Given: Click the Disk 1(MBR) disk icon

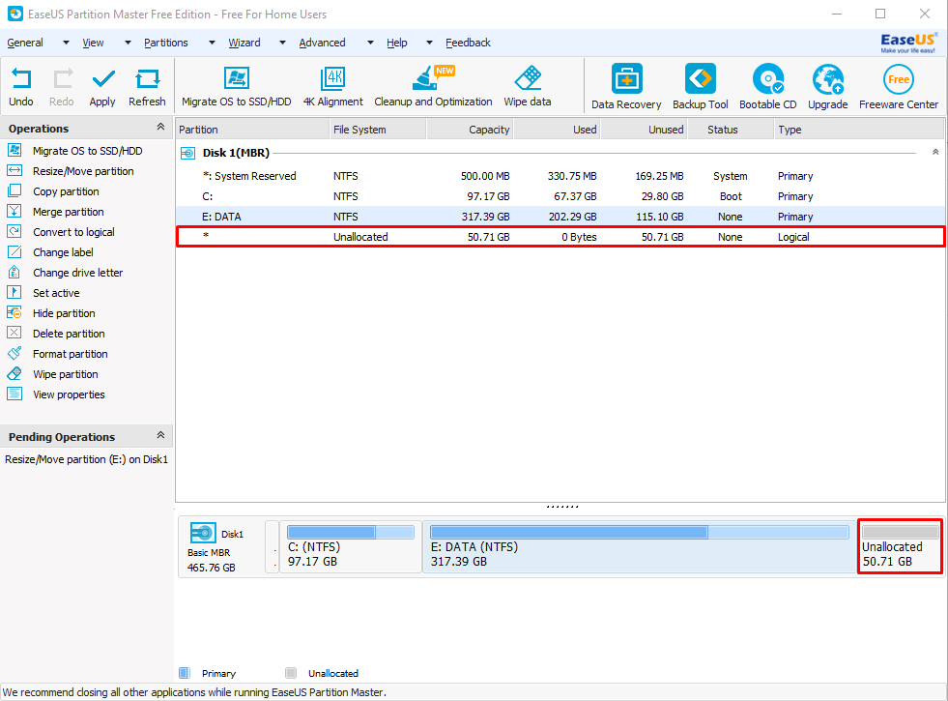Looking at the screenshot, I should point(188,153).
